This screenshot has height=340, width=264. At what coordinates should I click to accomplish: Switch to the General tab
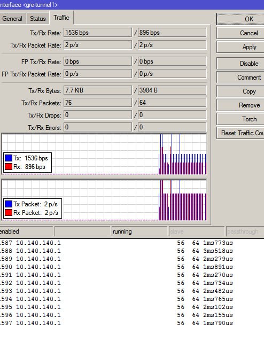tap(13, 19)
